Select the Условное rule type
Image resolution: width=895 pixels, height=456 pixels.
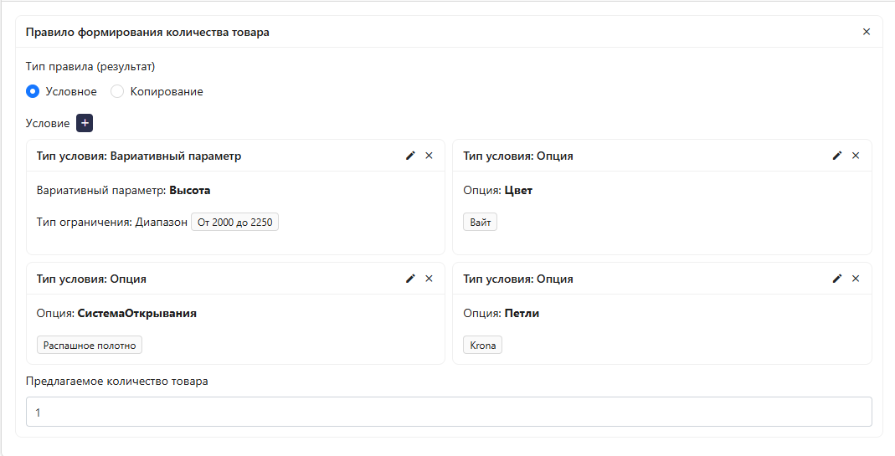point(33,91)
